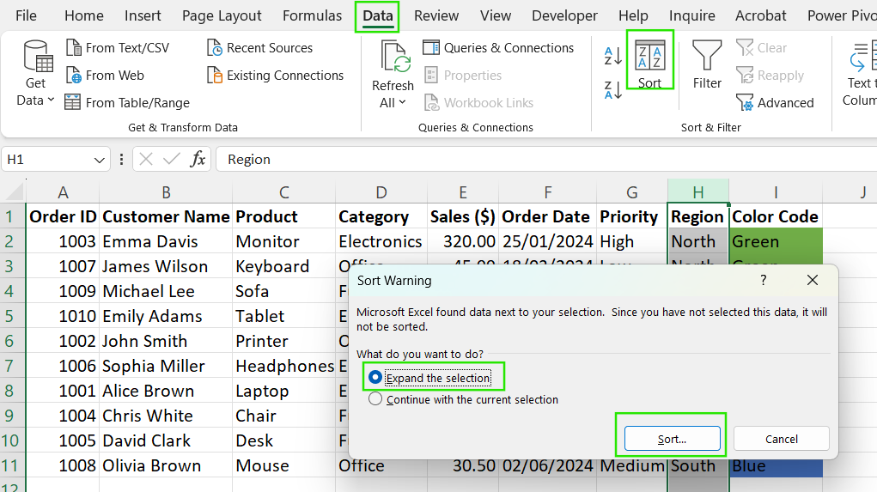Select the 25/01/2024 order date cell
Viewport: 877px width, 492px height.
tap(547, 241)
